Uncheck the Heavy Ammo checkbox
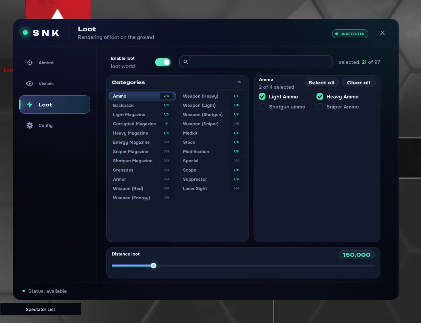The height and width of the screenshot is (323, 421). (320, 96)
